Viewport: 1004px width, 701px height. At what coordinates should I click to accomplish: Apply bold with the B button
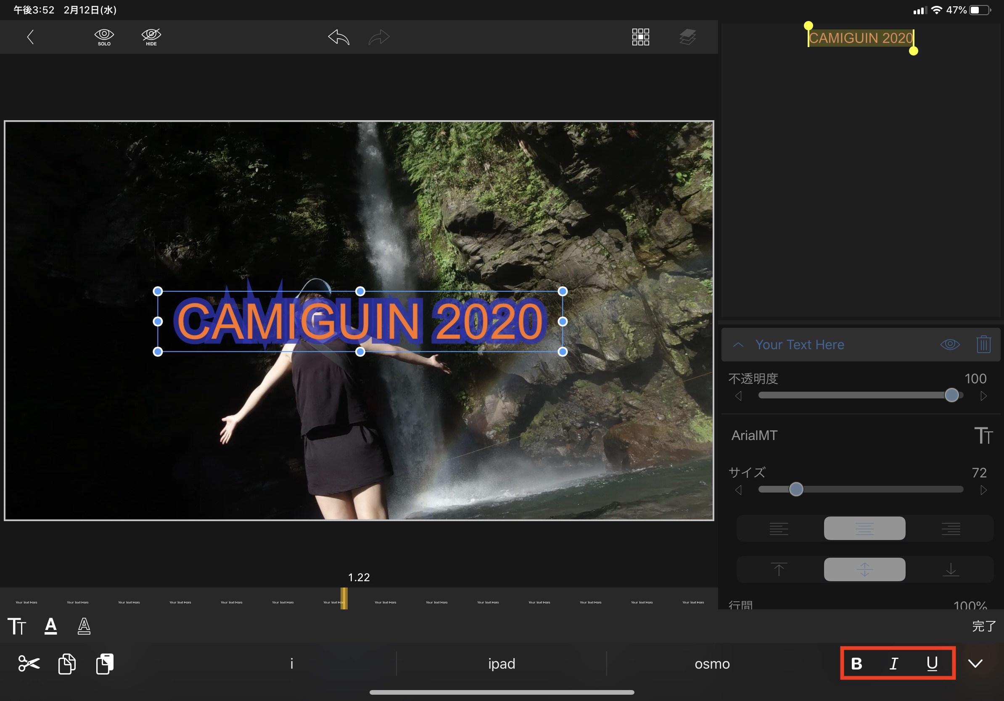tap(856, 664)
